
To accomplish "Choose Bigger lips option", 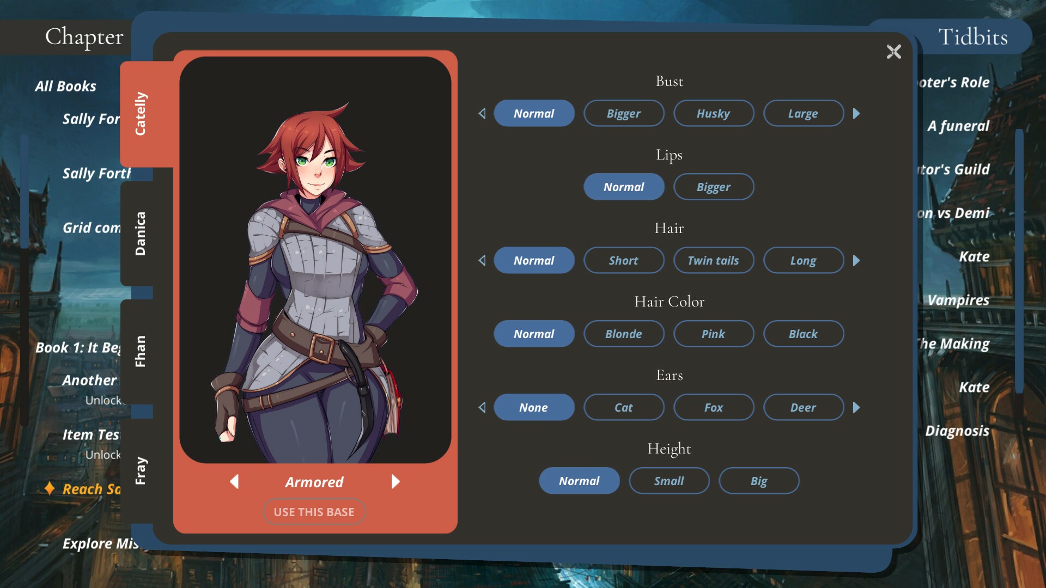I will [713, 187].
